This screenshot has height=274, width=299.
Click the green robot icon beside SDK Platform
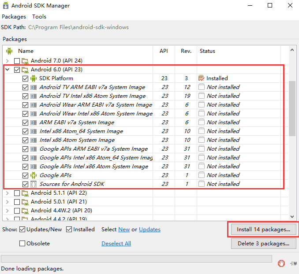click(34, 78)
